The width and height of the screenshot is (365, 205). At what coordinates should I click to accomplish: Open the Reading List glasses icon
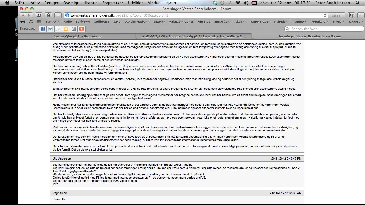(23, 22)
